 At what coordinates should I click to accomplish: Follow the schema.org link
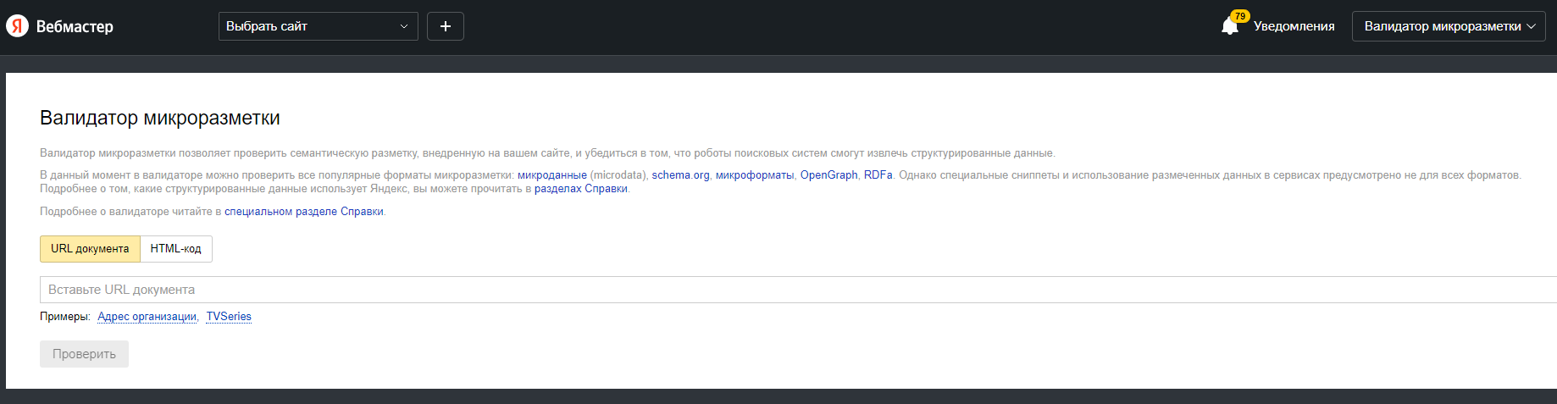[x=680, y=175]
